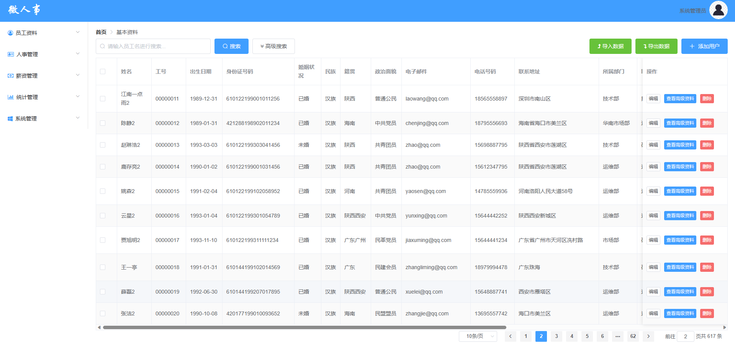735x354 pixels.
Task: Click 查看高级资料 for 王一亭
Action: (x=680, y=267)
